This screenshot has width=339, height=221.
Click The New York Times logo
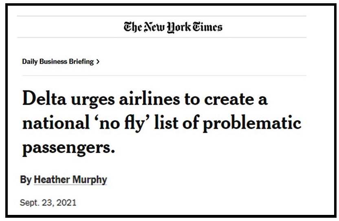173,27
